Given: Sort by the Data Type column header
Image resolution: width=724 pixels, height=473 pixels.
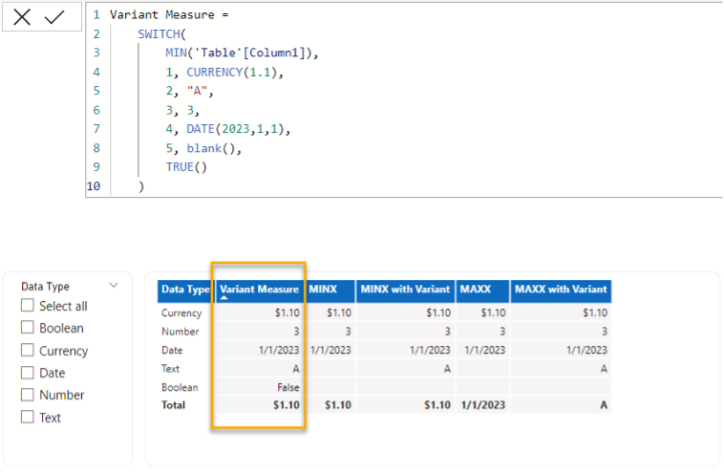Looking at the screenshot, I should (x=185, y=289).
